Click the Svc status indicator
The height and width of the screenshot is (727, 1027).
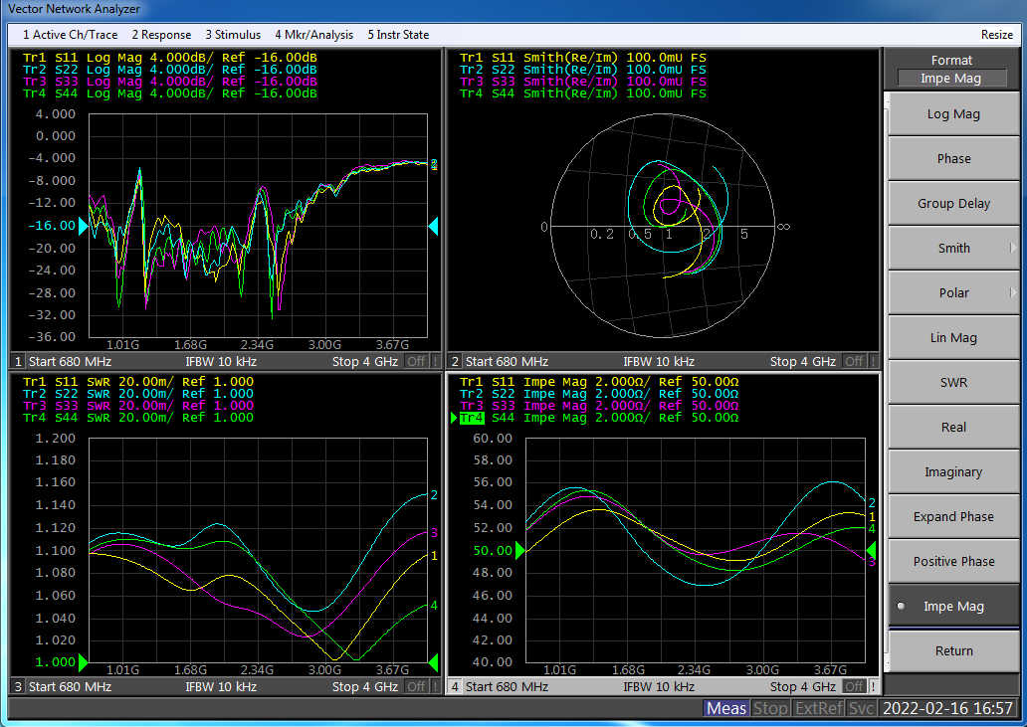point(861,708)
